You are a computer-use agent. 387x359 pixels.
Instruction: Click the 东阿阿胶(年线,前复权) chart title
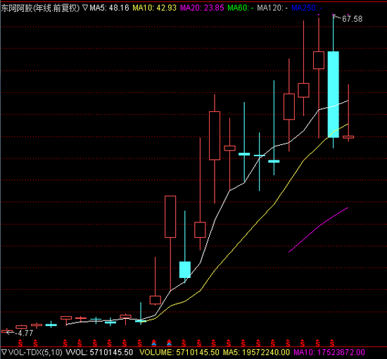(41, 8)
